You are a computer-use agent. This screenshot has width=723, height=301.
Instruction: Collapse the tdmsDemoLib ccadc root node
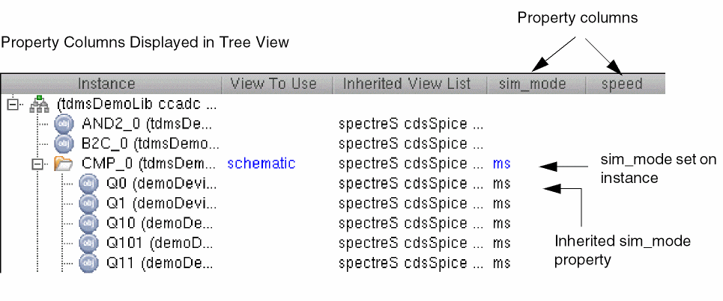[x=11, y=105]
